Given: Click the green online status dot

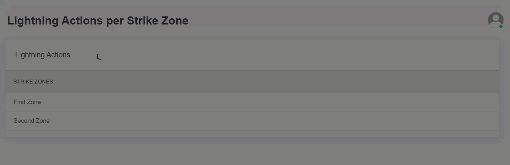Looking at the screenshot, I should tap(501, 26).
